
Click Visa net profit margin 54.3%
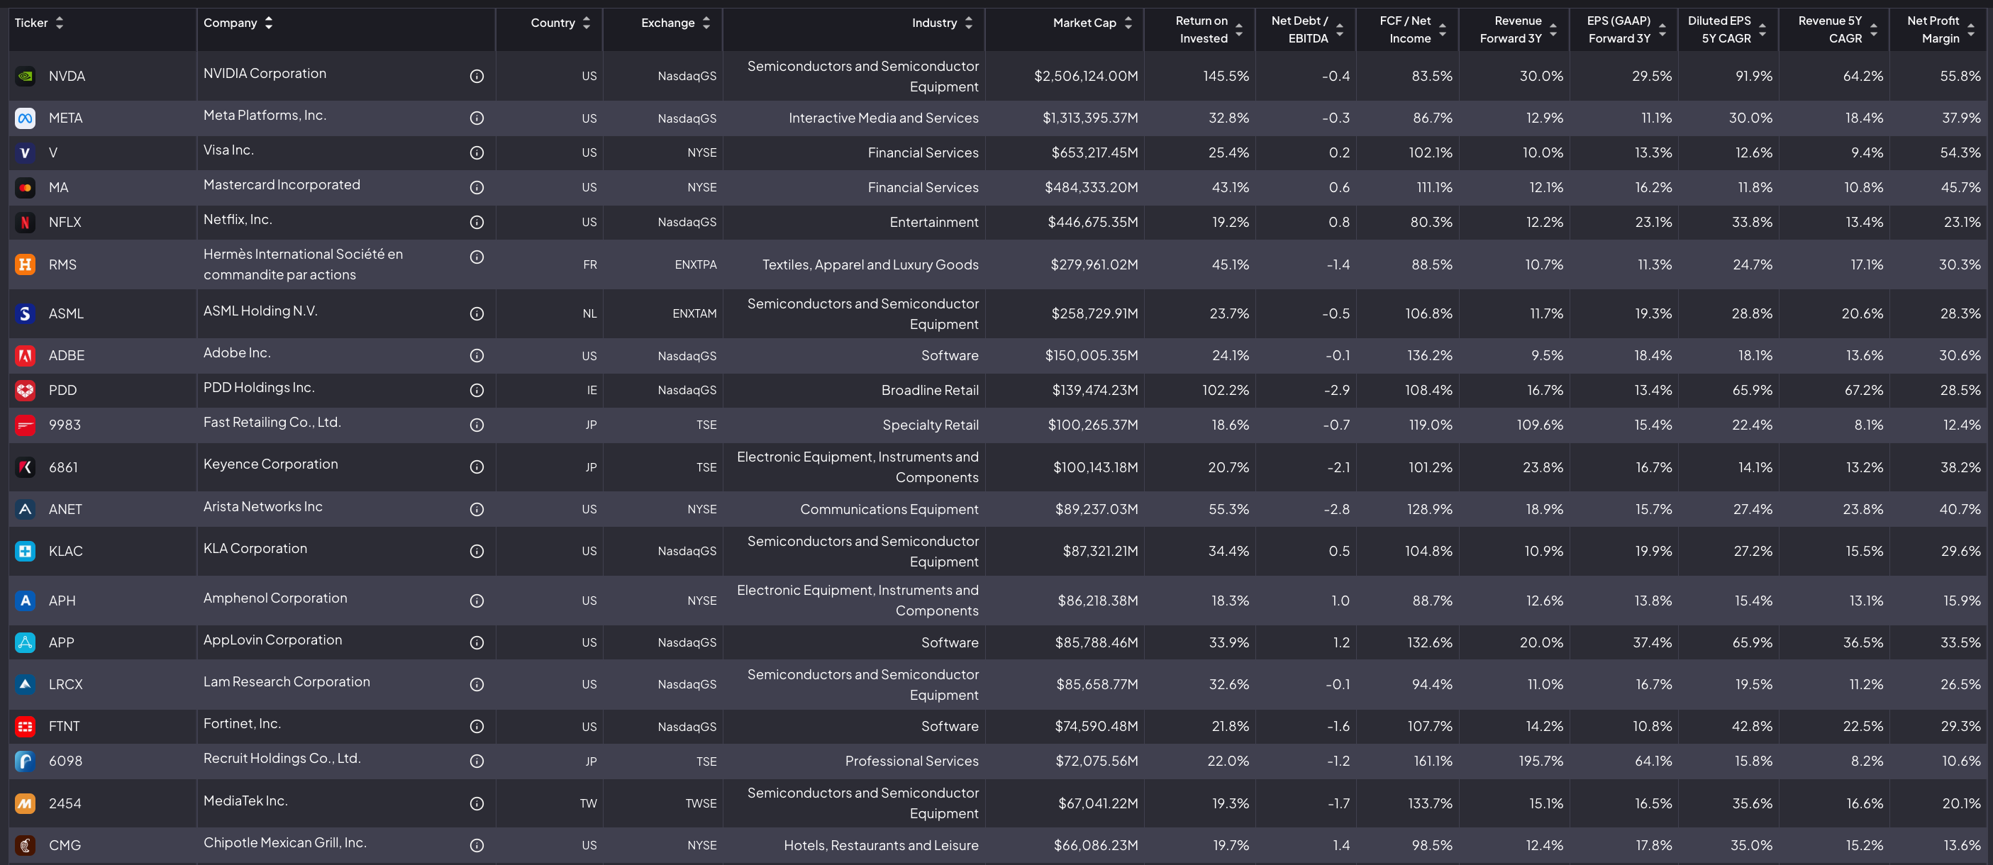tap(1960, 152)
